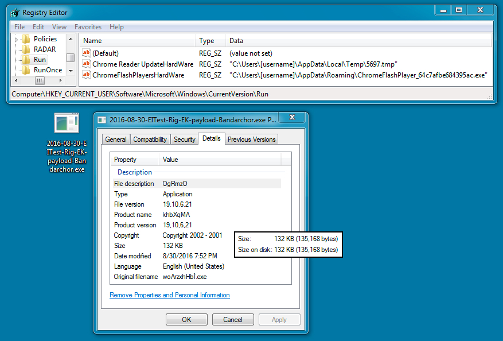503x341 pixels.
Task: Select Chrome Reader UpdateHardWare value icon
Action: (x=87, y=64)
